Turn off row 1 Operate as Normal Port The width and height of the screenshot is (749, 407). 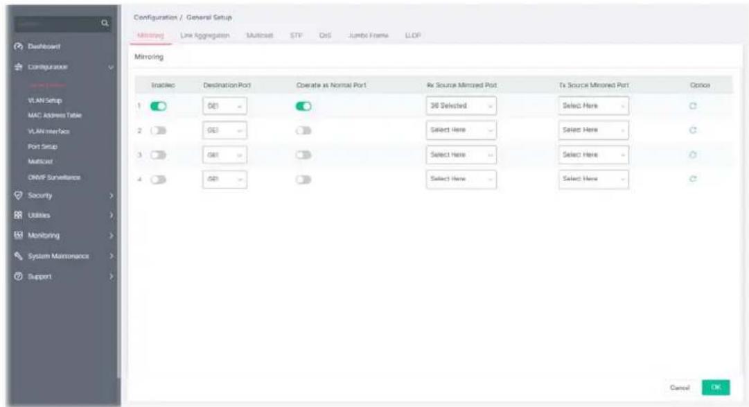click(x=303, y=106)
